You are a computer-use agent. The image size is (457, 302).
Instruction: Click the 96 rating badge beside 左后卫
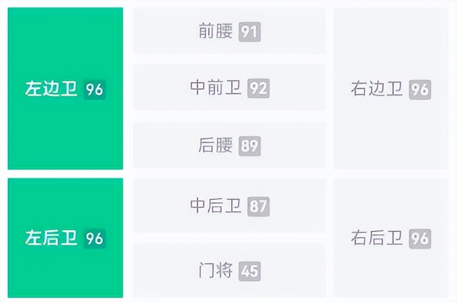95,238
